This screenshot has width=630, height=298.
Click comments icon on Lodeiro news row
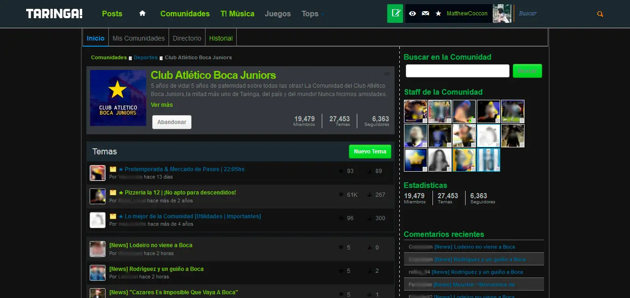pos(341,248)
